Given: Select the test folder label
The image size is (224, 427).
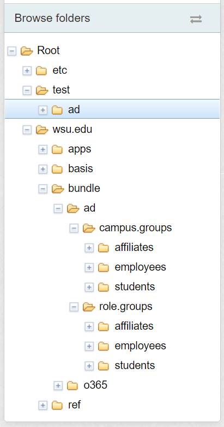Looking at the screenshot, I should 61,90.
